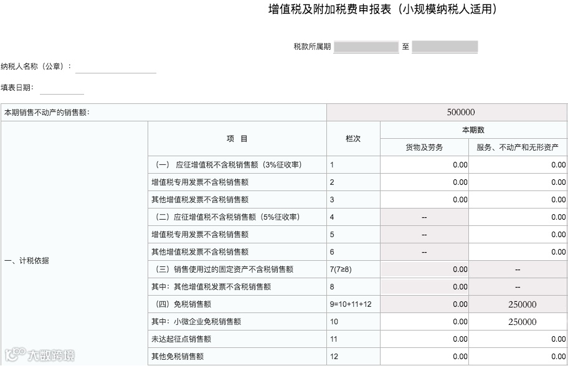Screen dimensions: 568x366
Task: Click row 2 增值税专用发票不含税销售额 label
Action: tap(200, 182)
